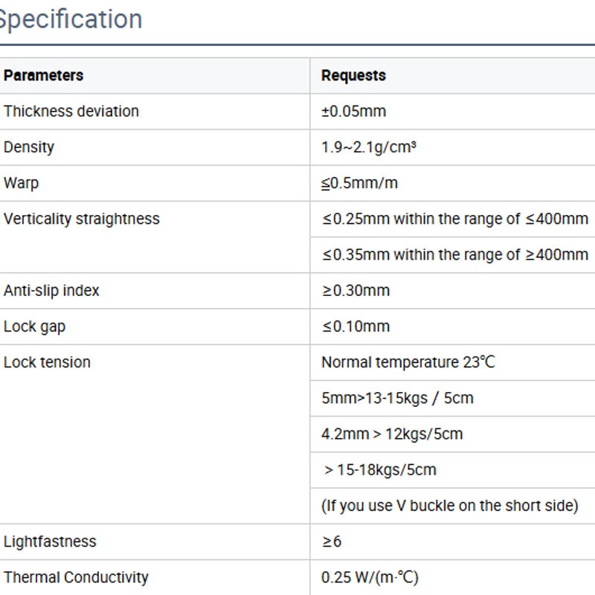
Task: Click the 1.9~2.1g/cm³ density value
Action: (x=368, y=147)
